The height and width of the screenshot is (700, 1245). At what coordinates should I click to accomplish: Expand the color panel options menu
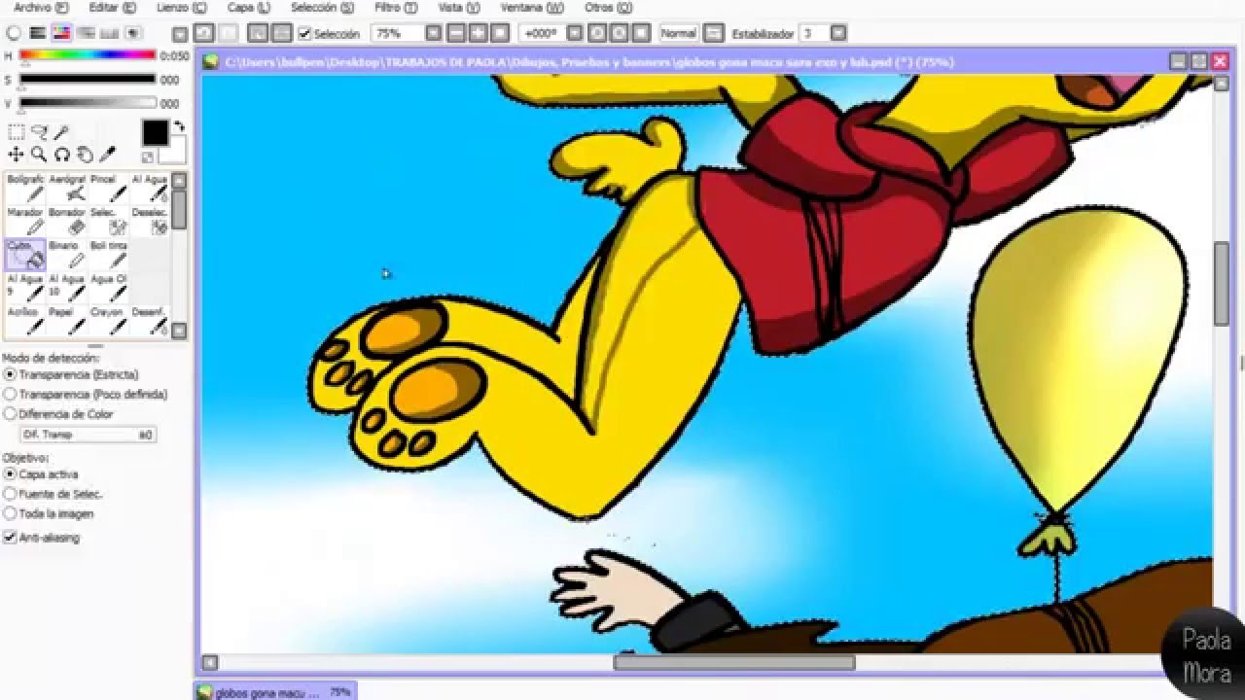tap(182, 33)
